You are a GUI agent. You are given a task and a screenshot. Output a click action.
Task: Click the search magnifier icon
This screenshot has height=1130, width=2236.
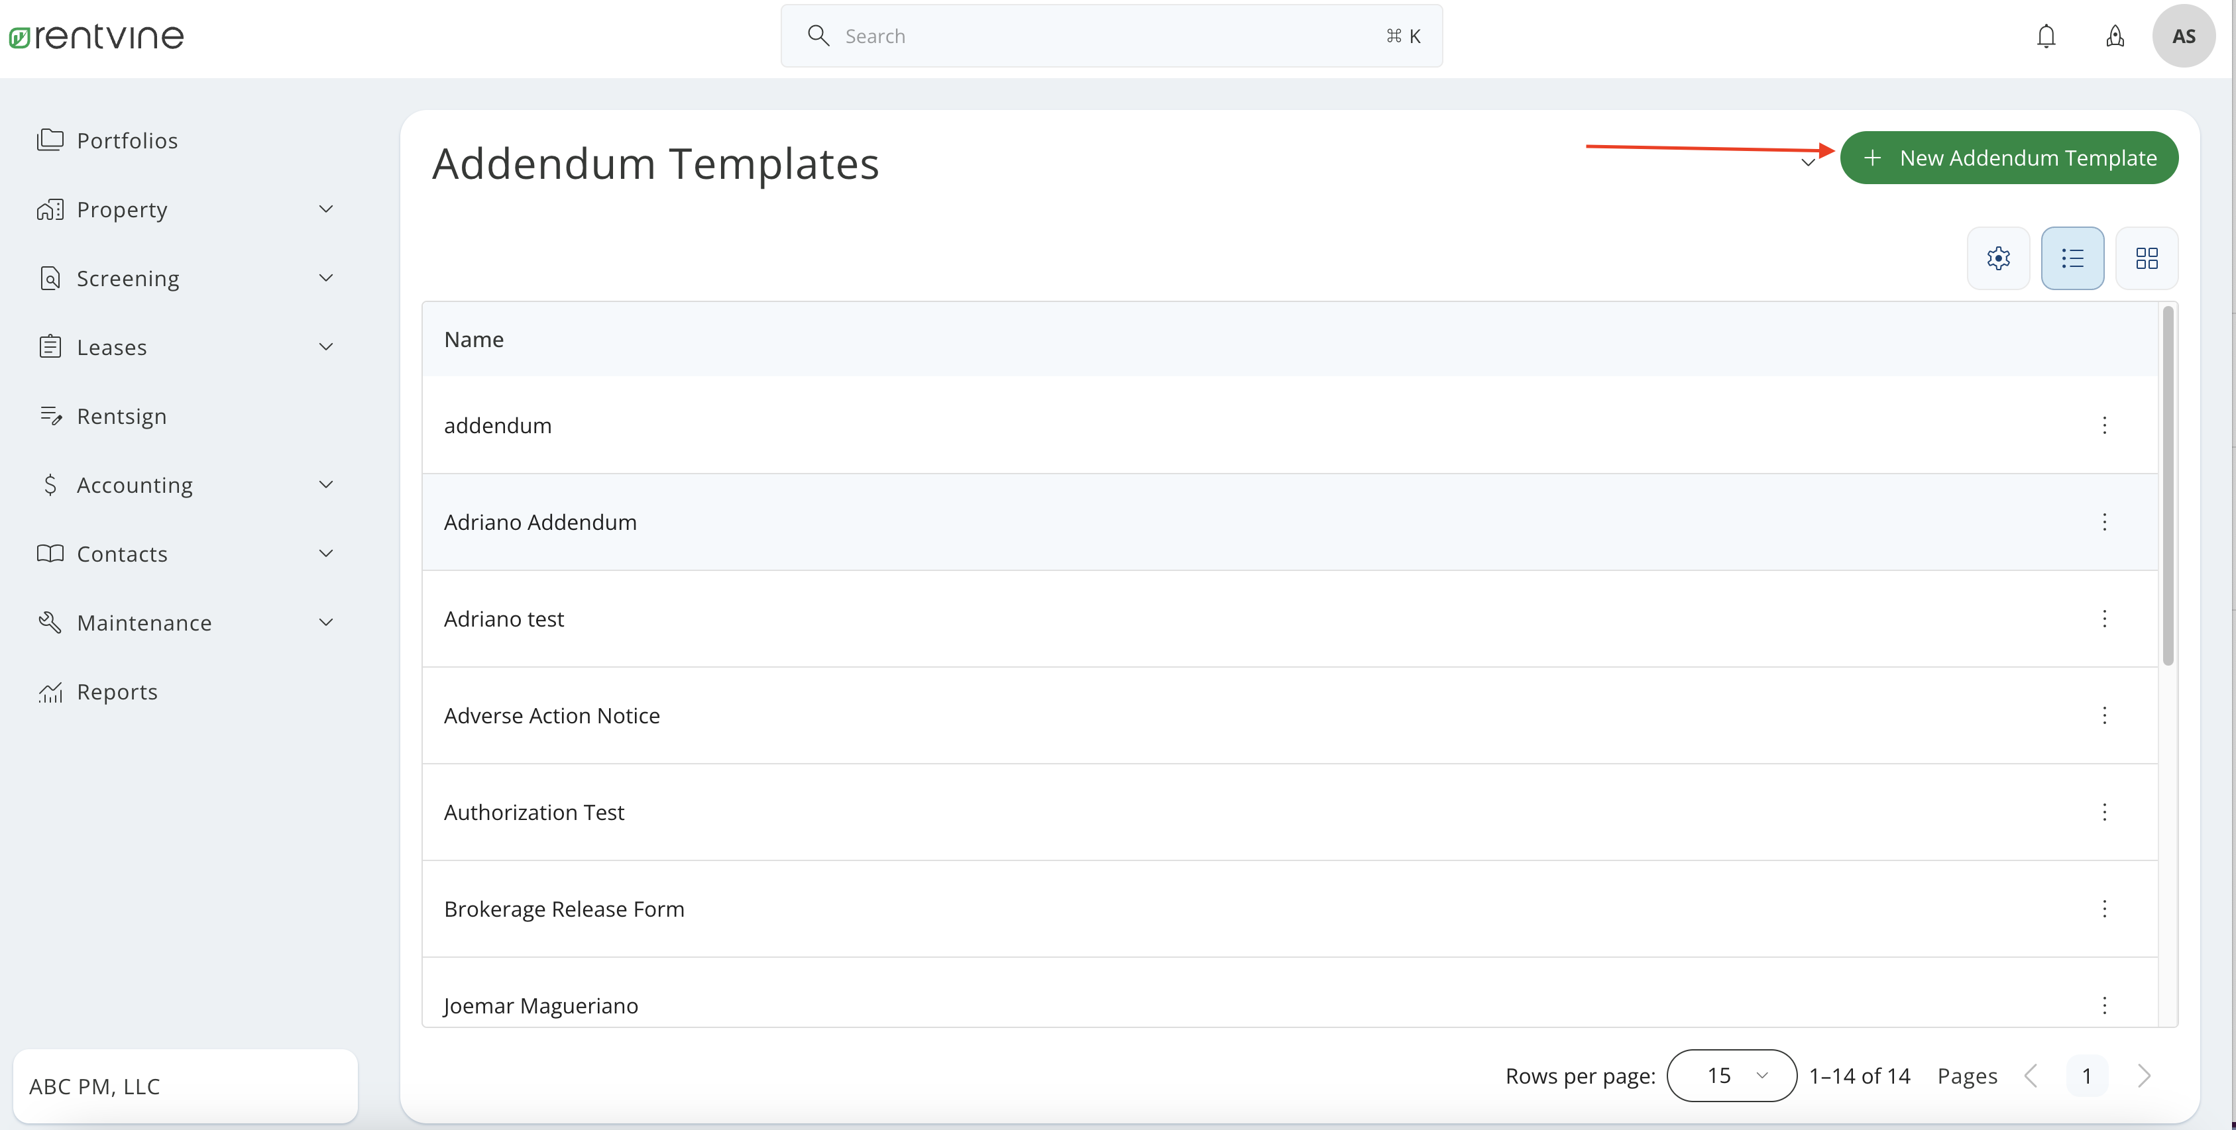pos(818,36)
